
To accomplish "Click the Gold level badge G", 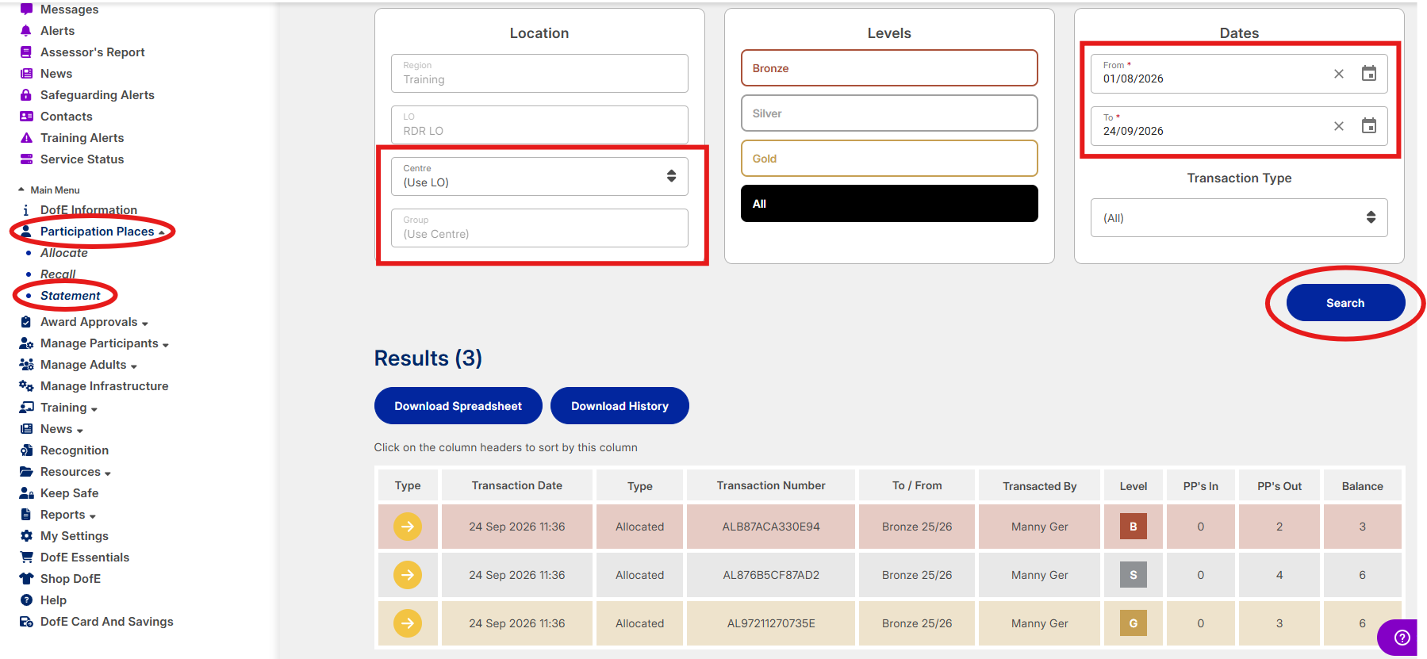I will click(x=1134, y=623).
